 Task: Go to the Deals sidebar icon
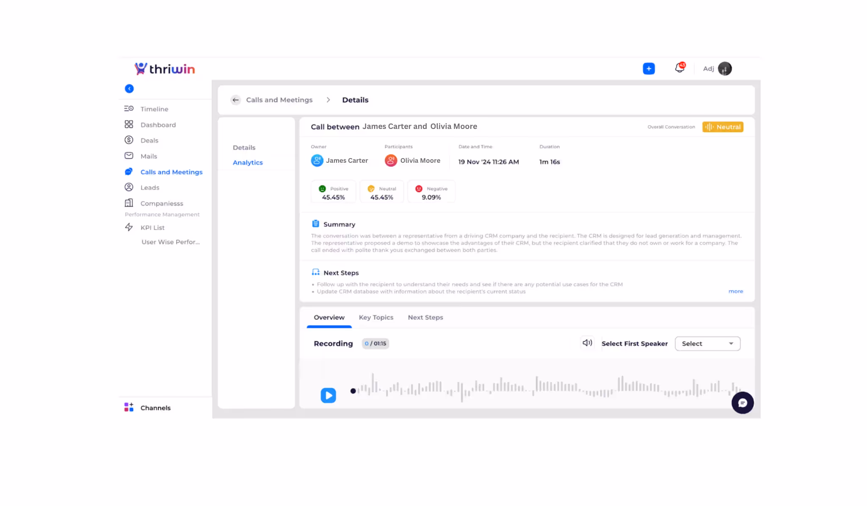pos(129,140)
